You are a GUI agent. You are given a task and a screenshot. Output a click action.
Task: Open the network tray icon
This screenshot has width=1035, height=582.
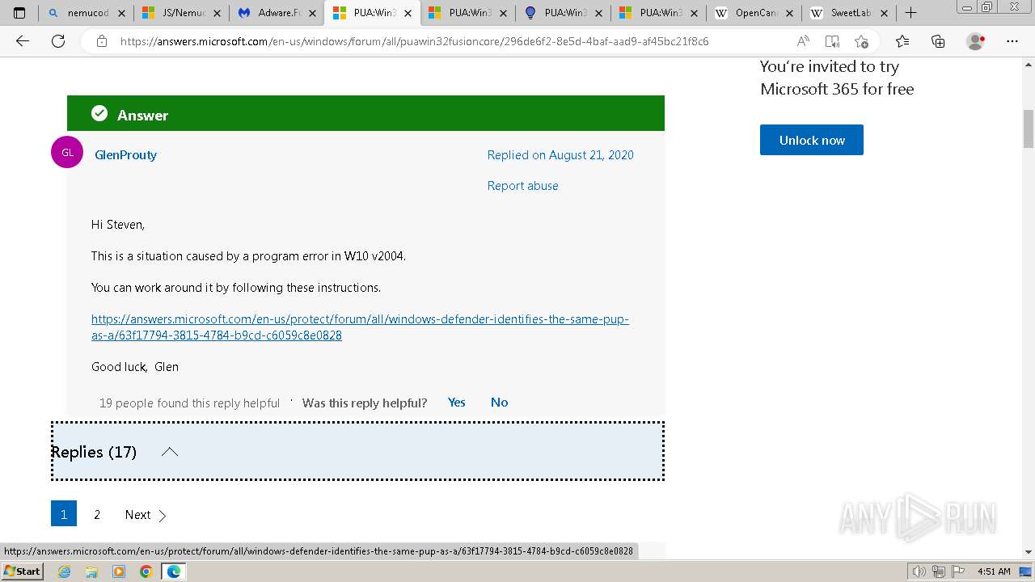[938, 571]
